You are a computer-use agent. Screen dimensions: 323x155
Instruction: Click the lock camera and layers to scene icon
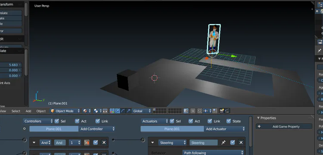tap(186, 111)
